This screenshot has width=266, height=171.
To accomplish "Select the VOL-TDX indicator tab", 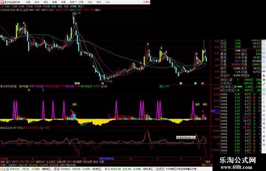I will click(x=25, y=162).
